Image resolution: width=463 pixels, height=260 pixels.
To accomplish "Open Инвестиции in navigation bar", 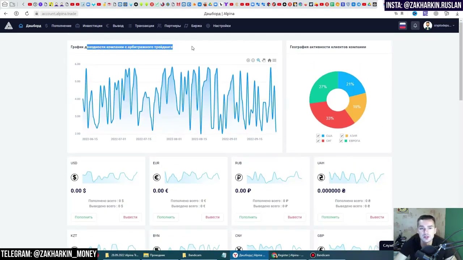I will point(89,26).
